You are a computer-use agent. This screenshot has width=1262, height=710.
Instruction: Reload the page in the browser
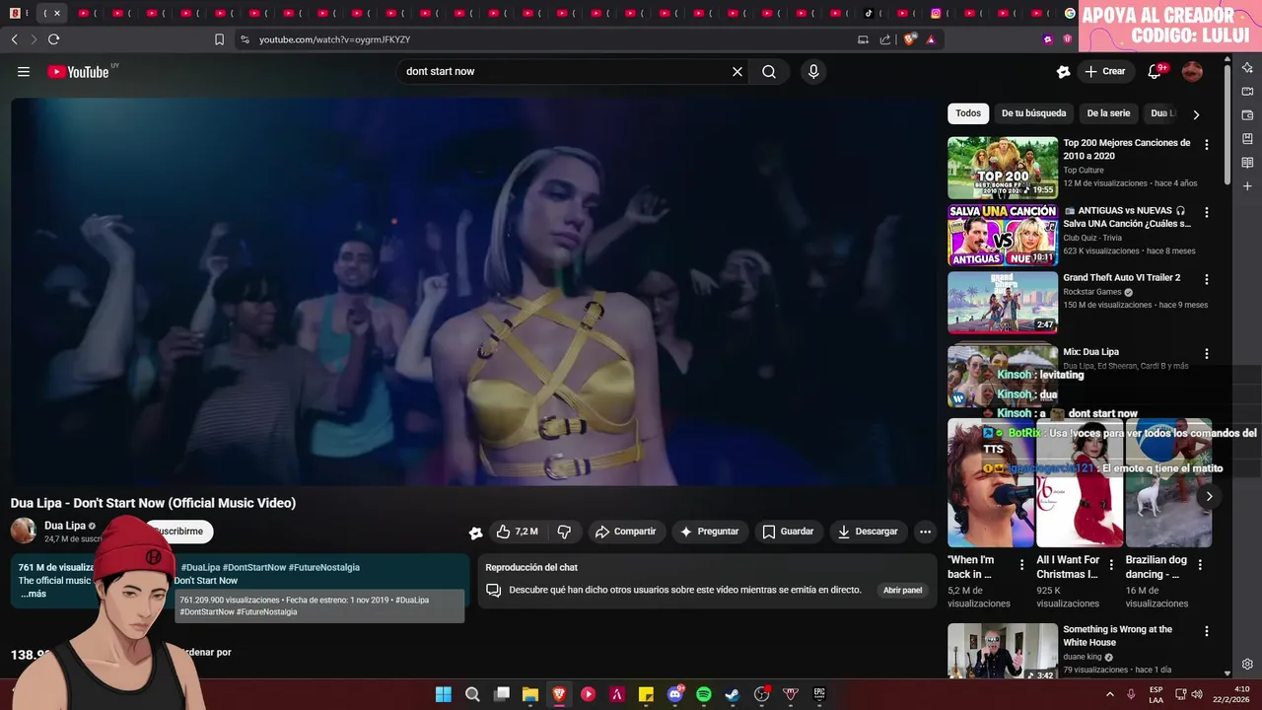point(53,39)
